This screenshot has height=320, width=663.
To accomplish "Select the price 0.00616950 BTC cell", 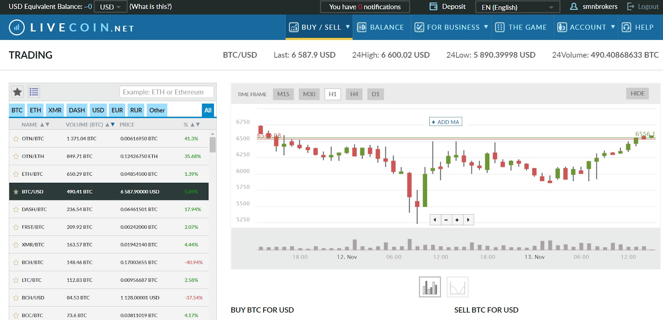I will coord(139,139).
